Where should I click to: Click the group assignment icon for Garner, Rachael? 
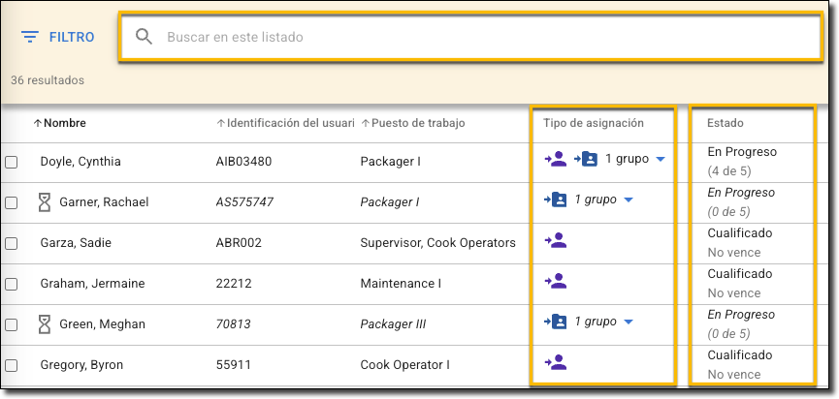[x=556, y=200]
